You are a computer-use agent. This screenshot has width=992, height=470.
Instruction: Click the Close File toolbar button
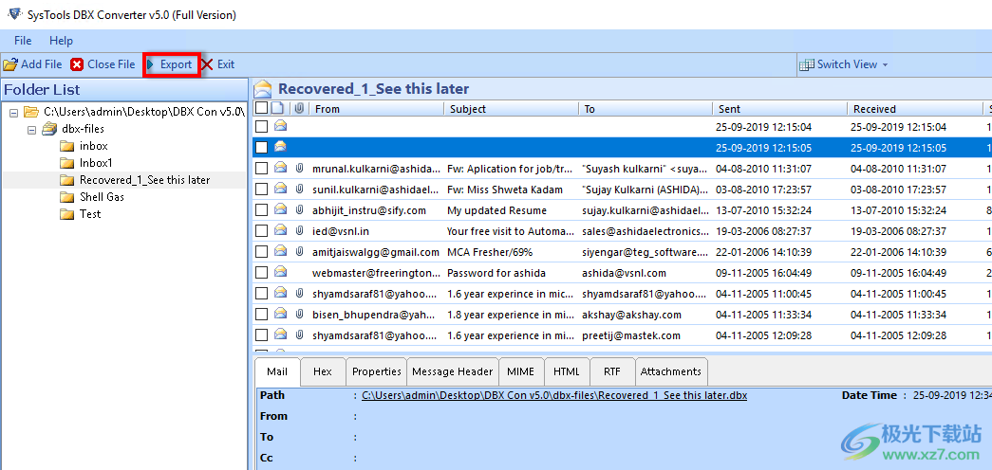click(x=103, y=64)
